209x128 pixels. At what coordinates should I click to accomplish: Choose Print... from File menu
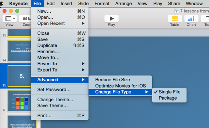pyautogui.click(x=59, y=116)
